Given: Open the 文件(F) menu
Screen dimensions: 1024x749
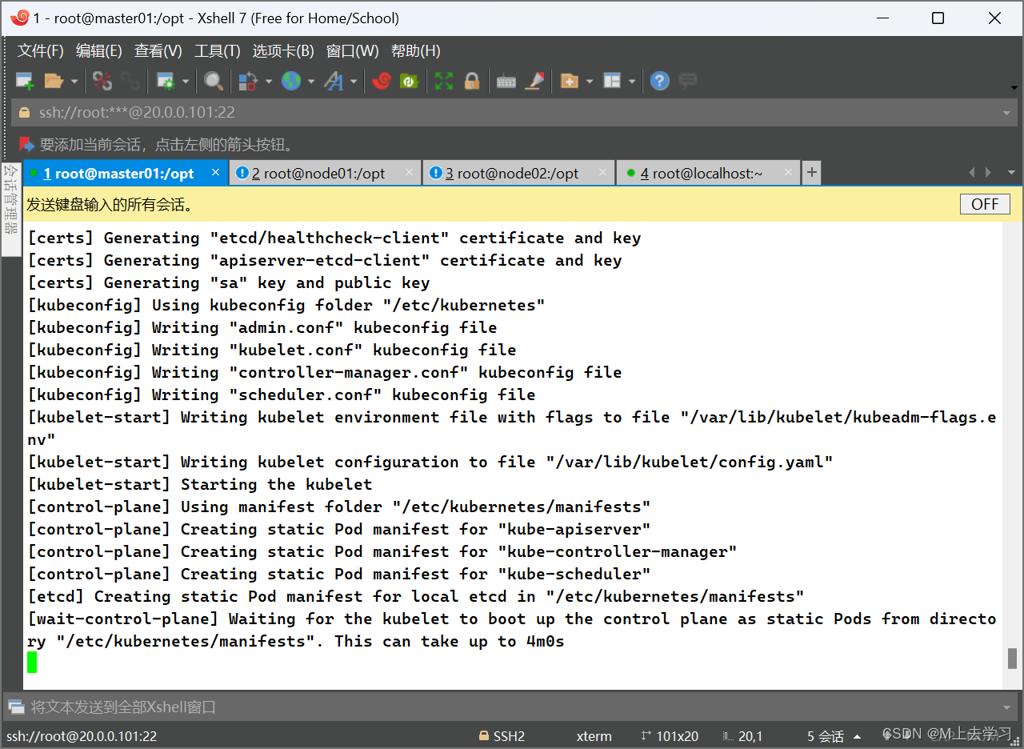Looking at the screenshot, I should pyautogui.click(x=41, y=51).
